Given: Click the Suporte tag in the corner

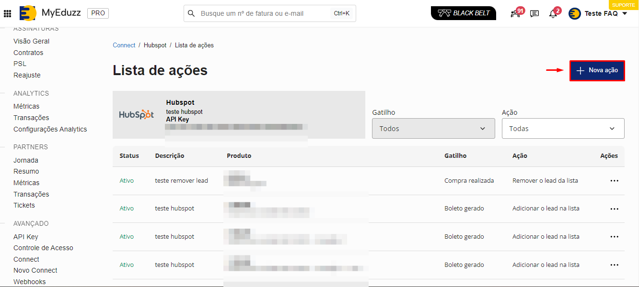Looking at the screenshot, I should (623, 4).
